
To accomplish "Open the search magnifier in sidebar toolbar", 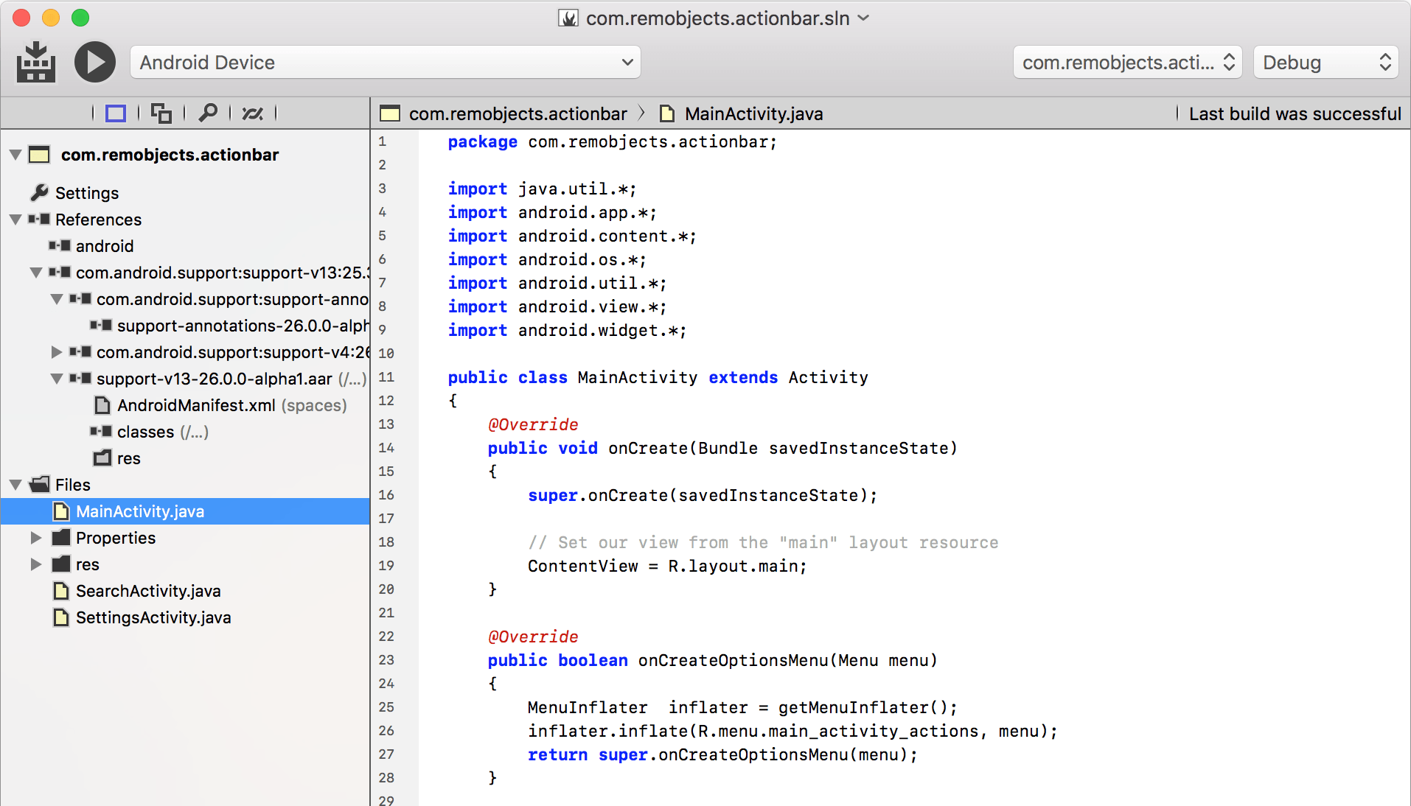I will (x=208, y=113).
